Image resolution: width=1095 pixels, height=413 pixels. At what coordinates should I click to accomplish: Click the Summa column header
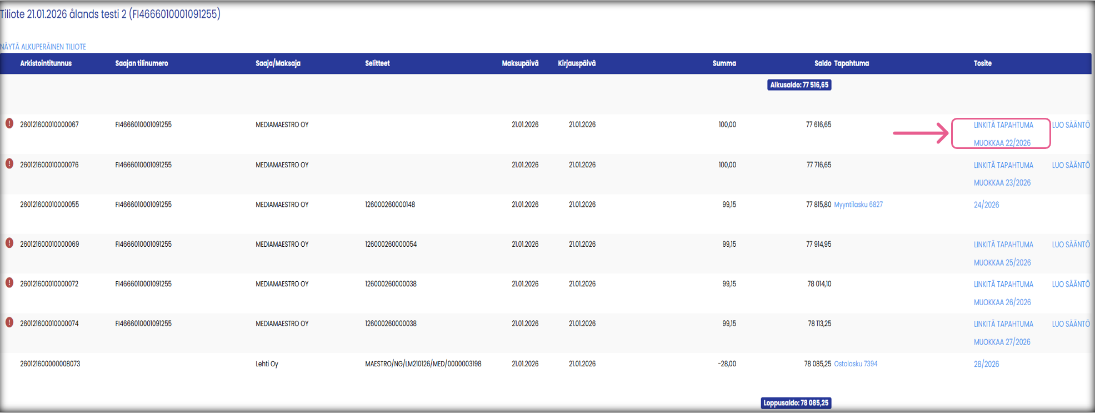(724, 63)
